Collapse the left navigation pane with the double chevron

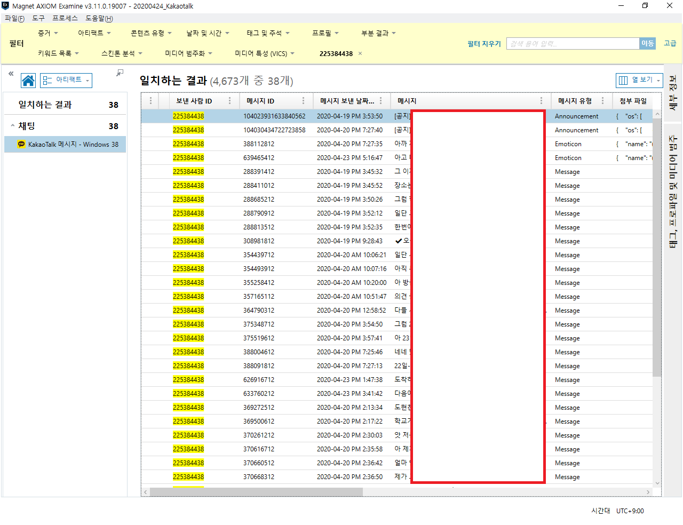[x=11, y=74]
